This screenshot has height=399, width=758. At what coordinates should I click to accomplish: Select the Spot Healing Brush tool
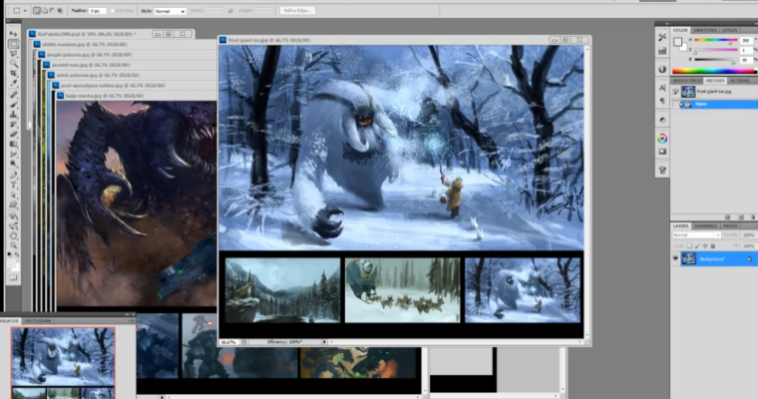pyautogui.click(x=14, y=95)
